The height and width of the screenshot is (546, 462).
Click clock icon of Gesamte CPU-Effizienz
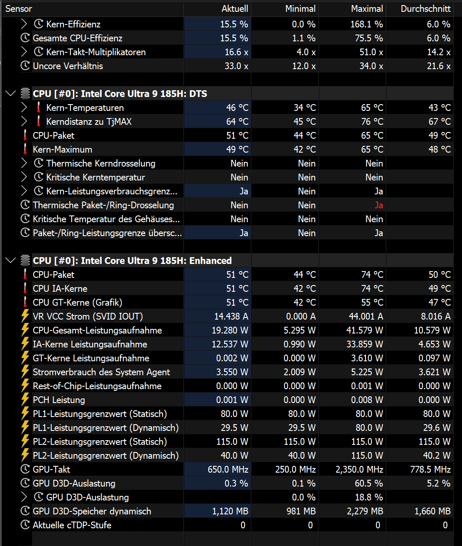click(25, 38)
